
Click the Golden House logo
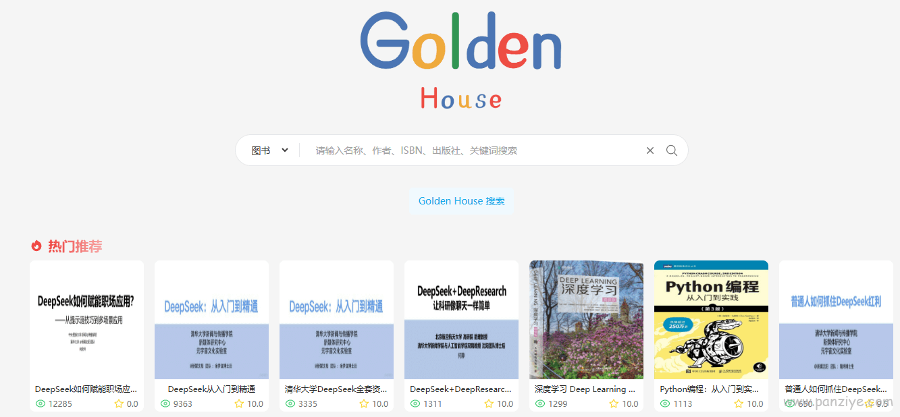(461, 61)
